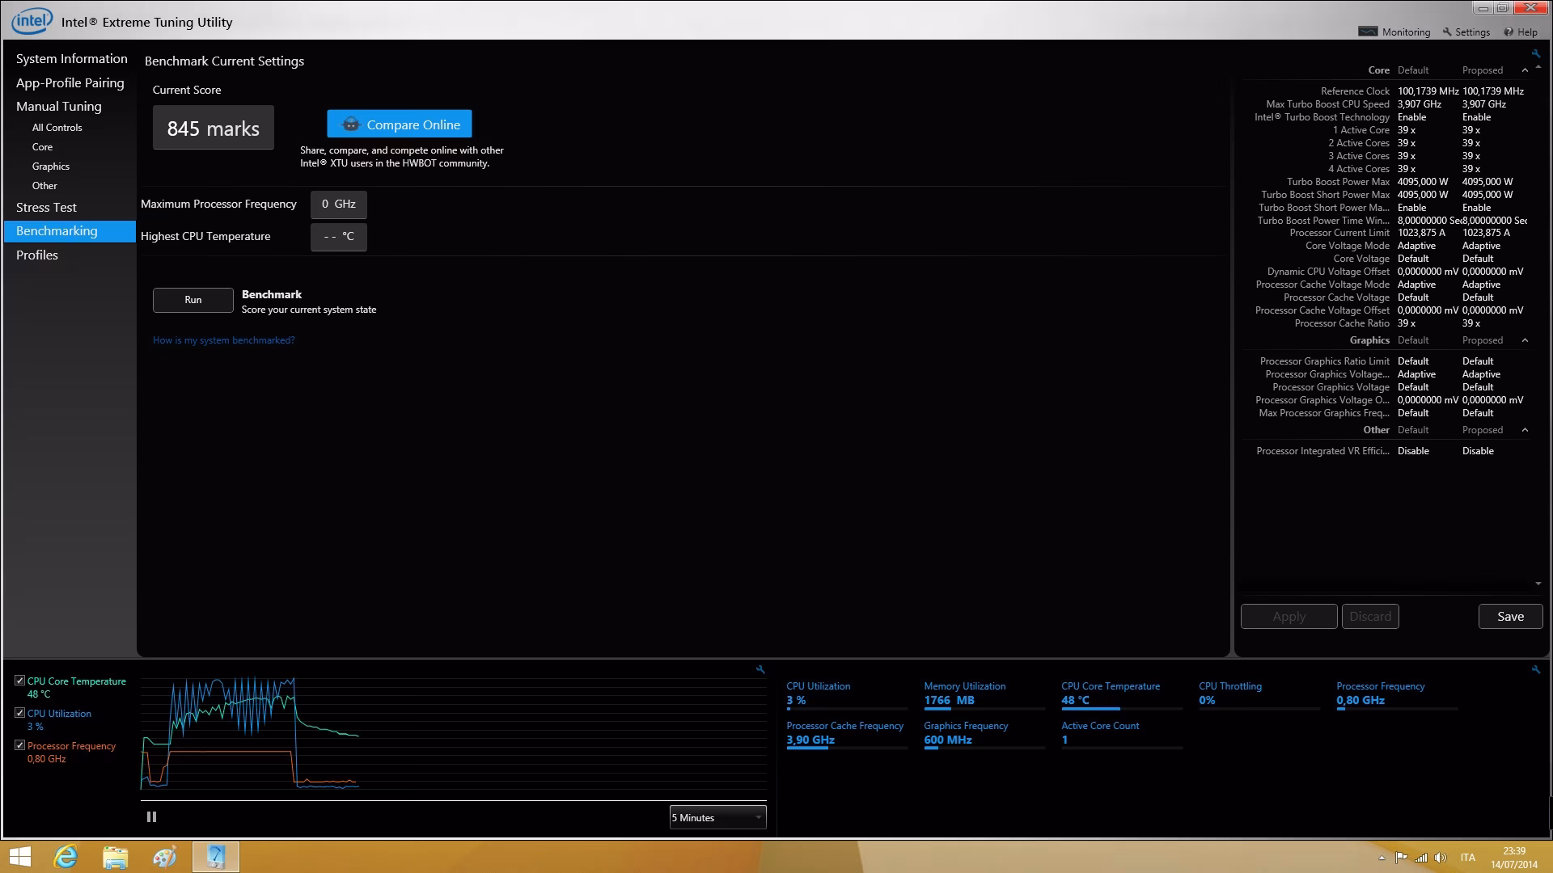Collapse the Core settings section
This screenshot has height=873, width=1553.
1525,70
